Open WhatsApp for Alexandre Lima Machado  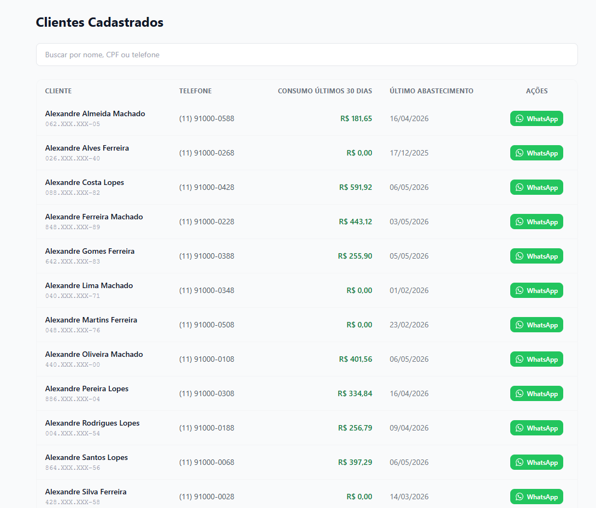(536, 290)
